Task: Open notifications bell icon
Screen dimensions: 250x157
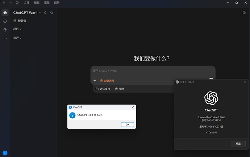Action: pyautogui.click(x=45, y=13)
